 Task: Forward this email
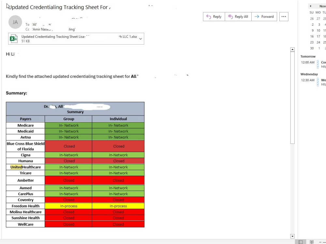click(264, 17)
